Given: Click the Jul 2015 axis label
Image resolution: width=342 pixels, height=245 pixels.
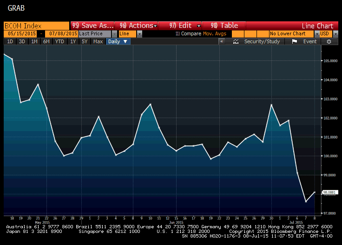Looking at the screenshot, I should point(296,222).
